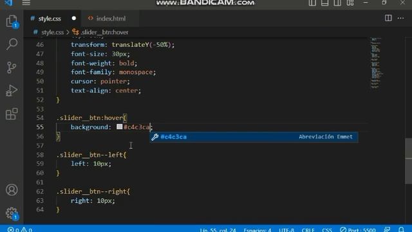Click the Lín. 55, col. 24 indicator
412x232 pixels.
(218, 229)
